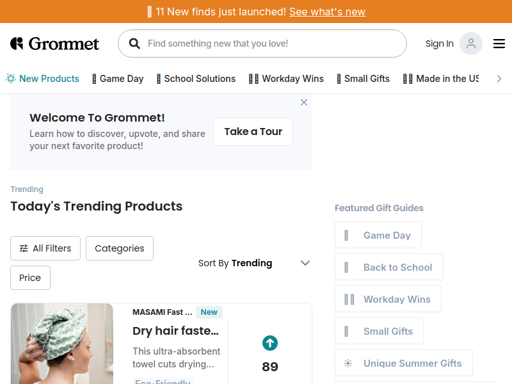Image resolution: width=512 pixels, height=384 pixels.
Task: Expand the Sort By Trending dropdown
Action: 305,263
